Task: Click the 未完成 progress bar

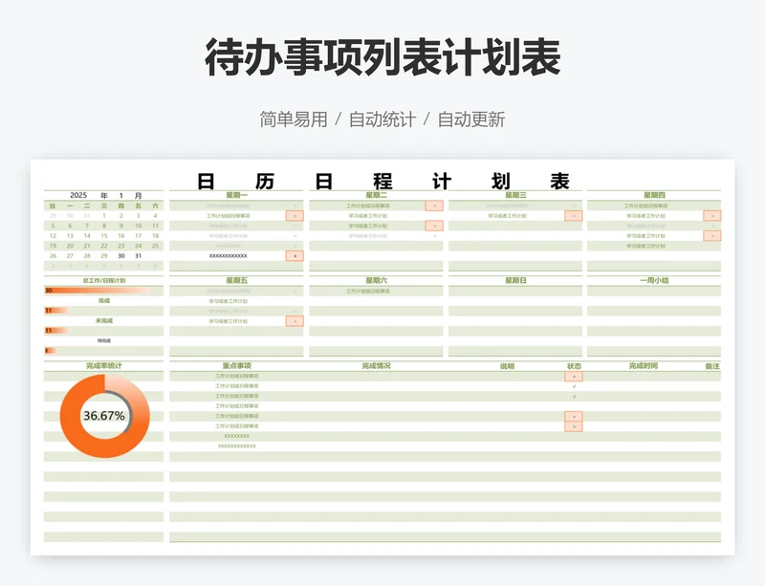Action: (56, 331)
